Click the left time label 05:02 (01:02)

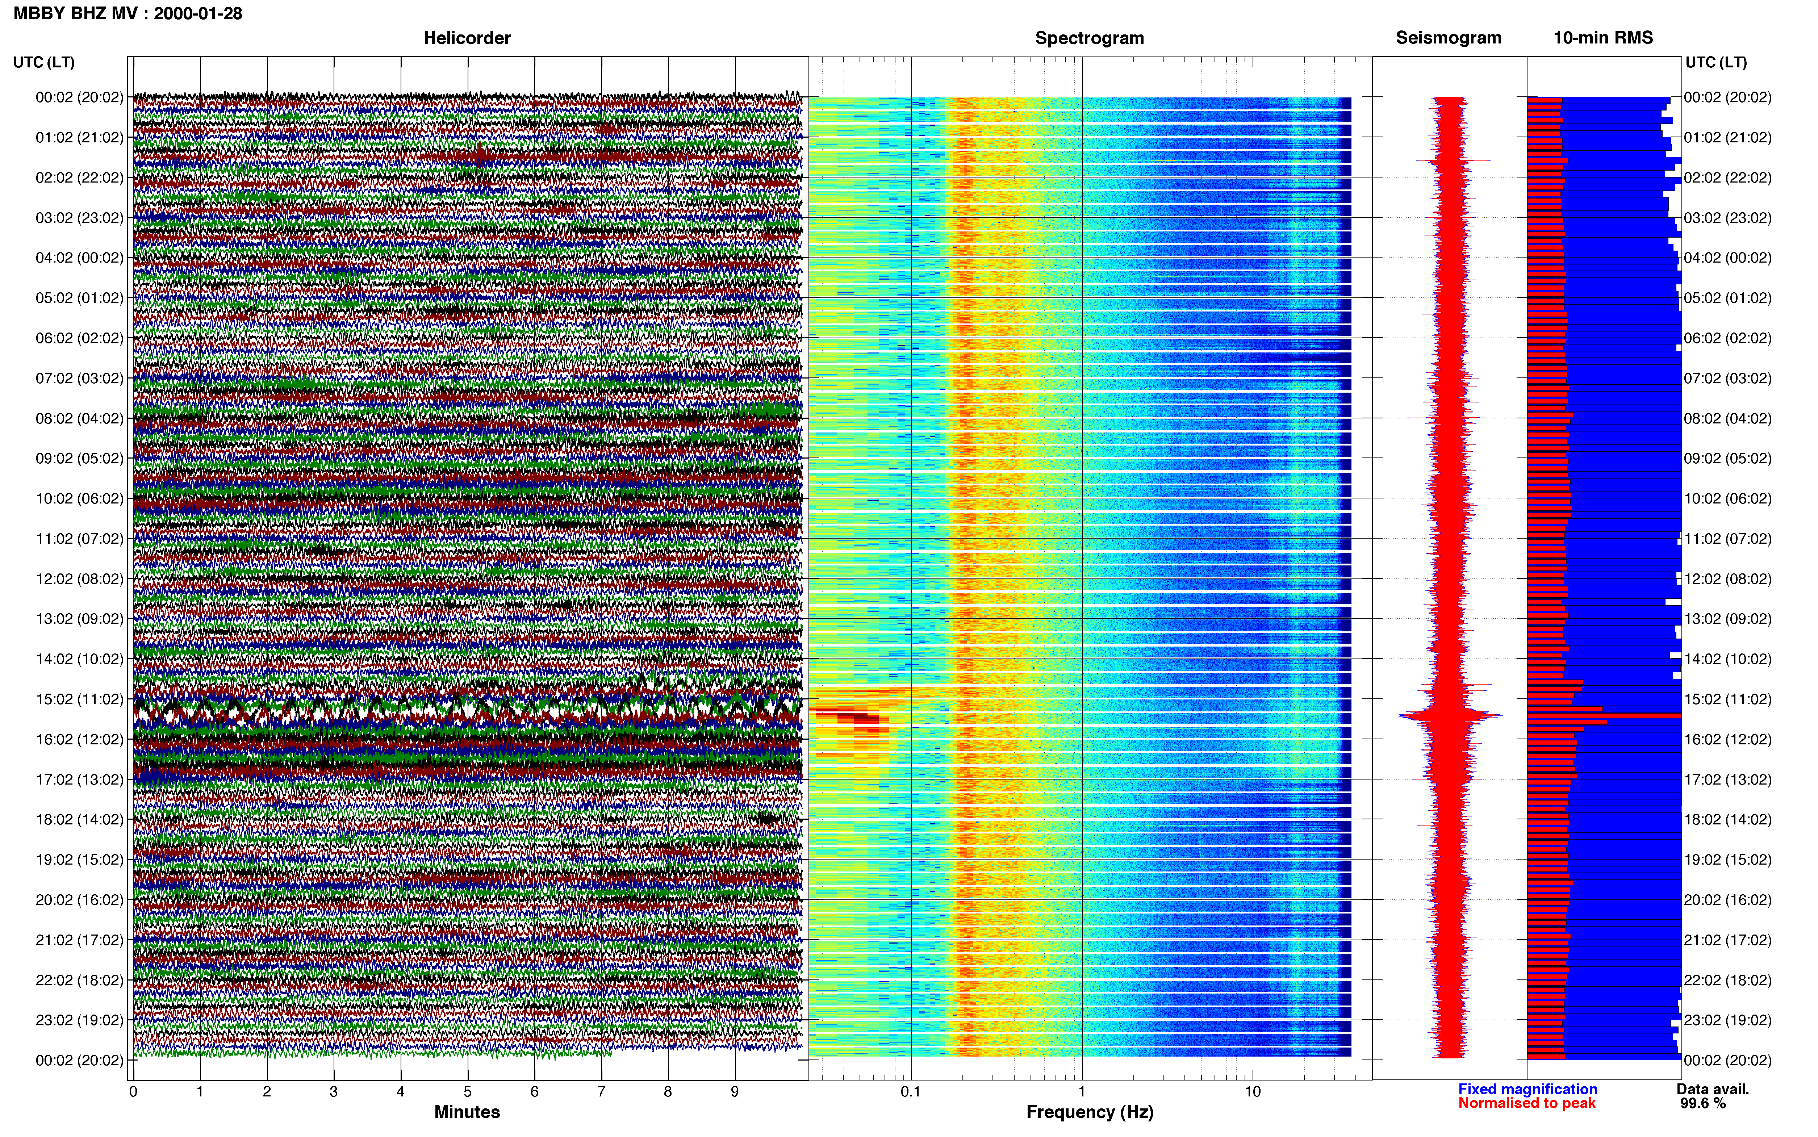coord(80,298)
